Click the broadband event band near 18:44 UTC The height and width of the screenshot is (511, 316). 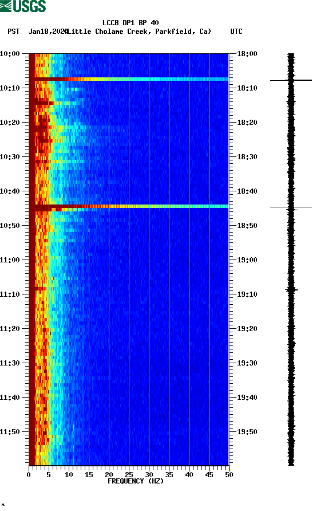(129, 206)
